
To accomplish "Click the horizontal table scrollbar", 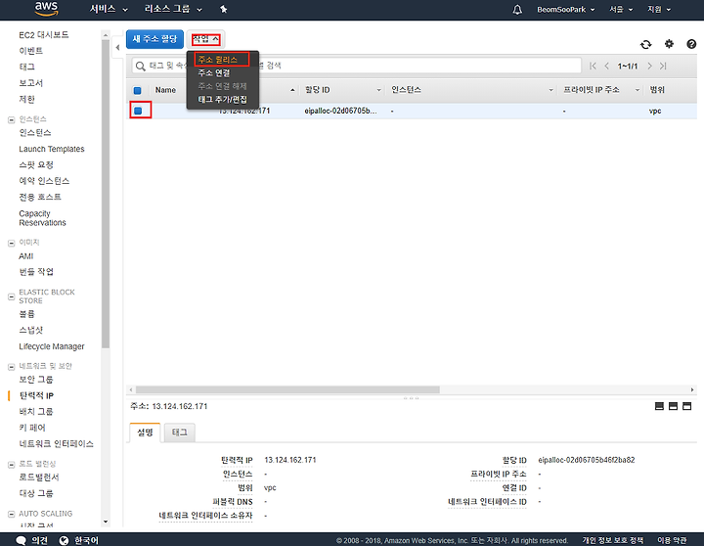I will 287,389.
